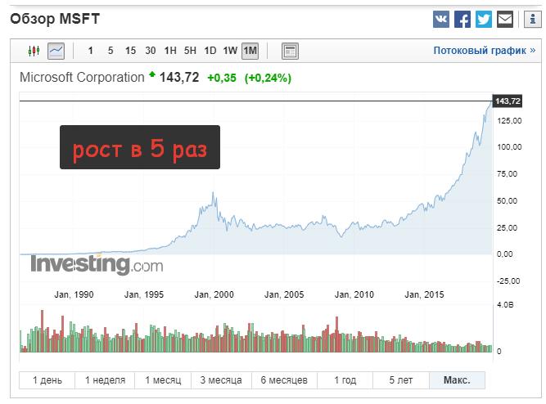
Task: Click the 143,72 price label on axis
Action: coord(508,101)
